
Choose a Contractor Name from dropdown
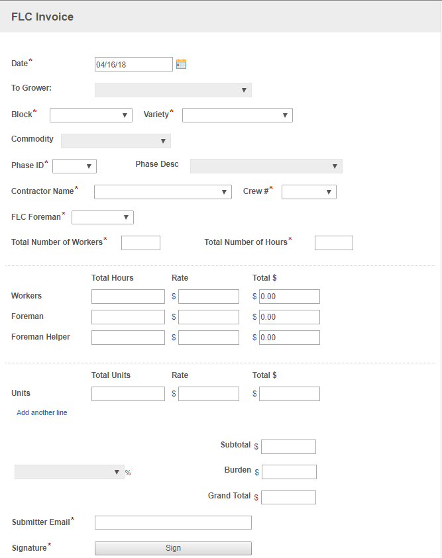pyautogui.click(x=162, y=192)
